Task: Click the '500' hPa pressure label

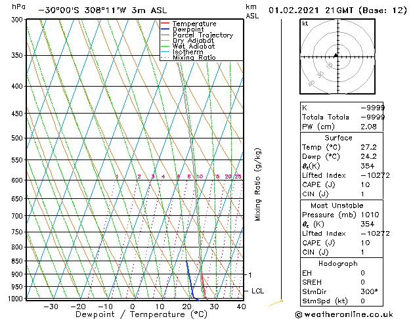Action: (18, 138)
